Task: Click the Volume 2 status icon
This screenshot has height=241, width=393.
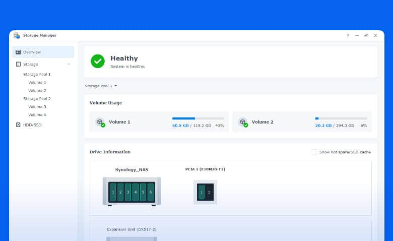Action: [x=243, y=123]
